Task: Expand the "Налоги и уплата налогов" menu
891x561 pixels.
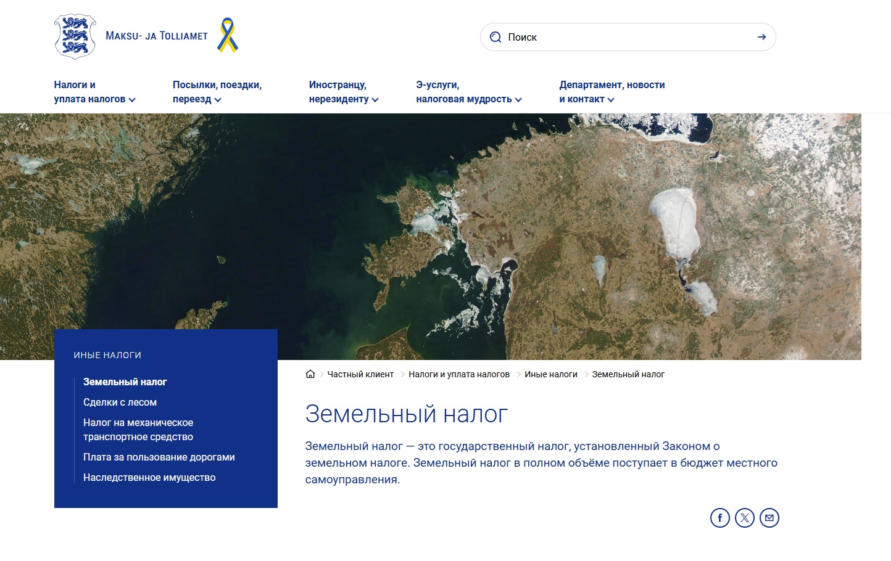Action: pos(94,92)
